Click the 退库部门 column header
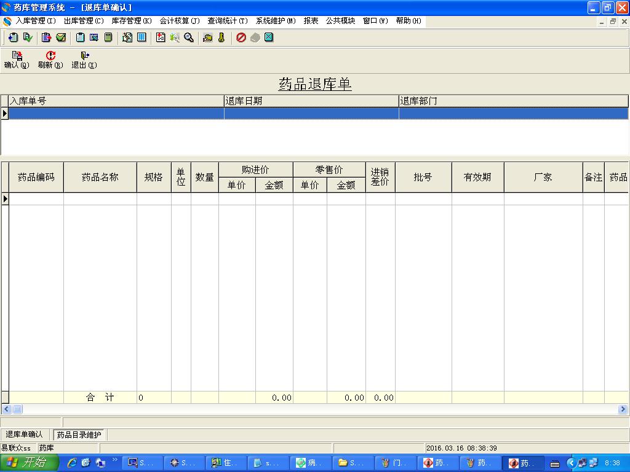Image resolution: width=630 pixels, height=472 pixels. tap(514, 101)
